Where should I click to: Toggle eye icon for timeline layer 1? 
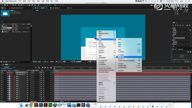(x=1, y=73)
